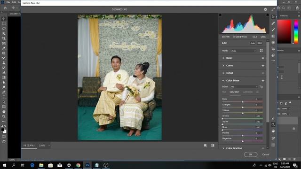301x169 pixels.
Task: Select the Lasso tool
Action: (x=4, y=29)
